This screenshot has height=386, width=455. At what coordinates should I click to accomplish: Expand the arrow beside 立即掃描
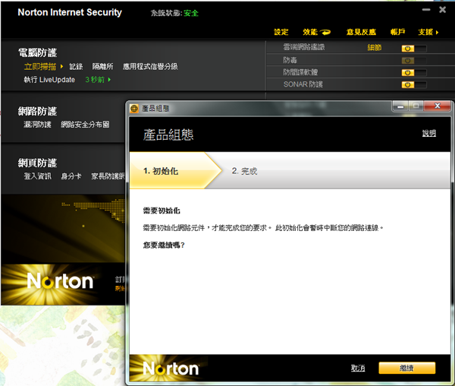tap(61, 67)
